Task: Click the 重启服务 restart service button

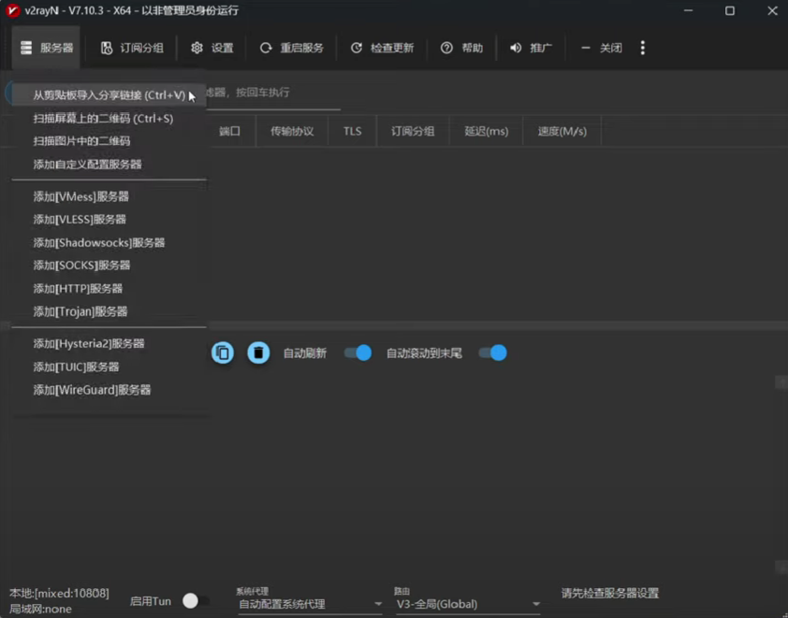Action: pyautogui.click(x=291, y=48)
